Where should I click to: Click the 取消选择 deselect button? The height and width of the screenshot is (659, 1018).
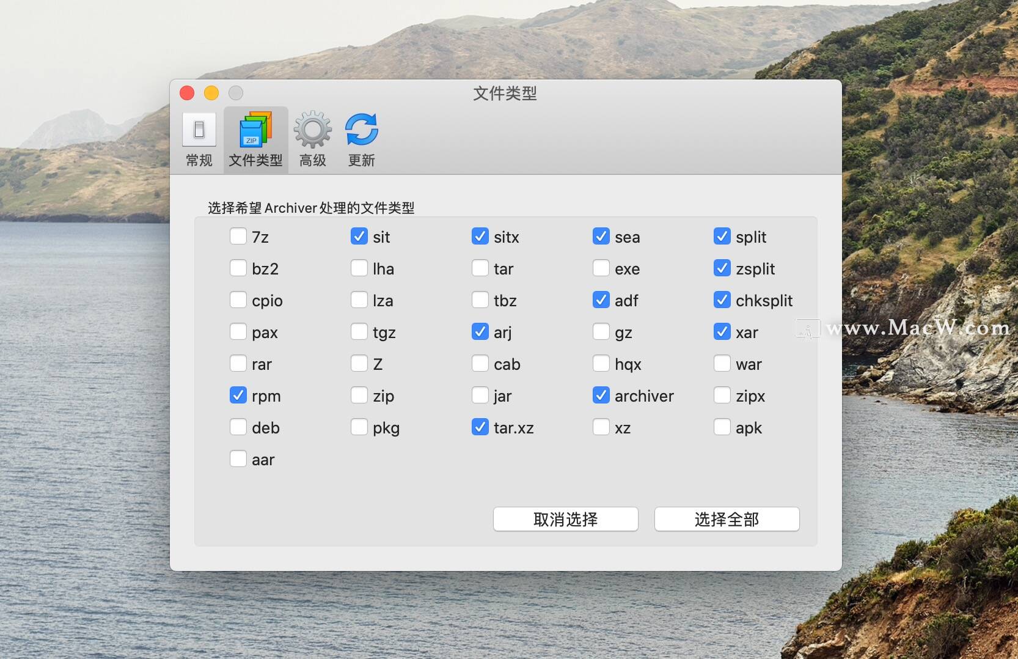click(x=566, y=519)
